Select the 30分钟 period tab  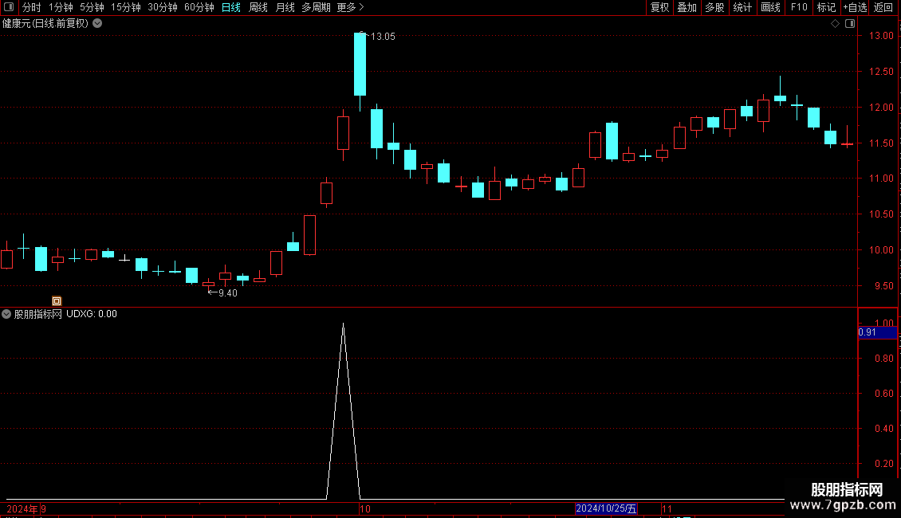pos(163,7)
